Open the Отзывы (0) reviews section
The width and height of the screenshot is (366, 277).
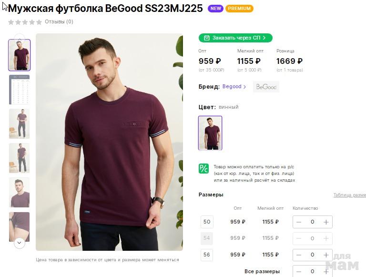tap(59, 22)
